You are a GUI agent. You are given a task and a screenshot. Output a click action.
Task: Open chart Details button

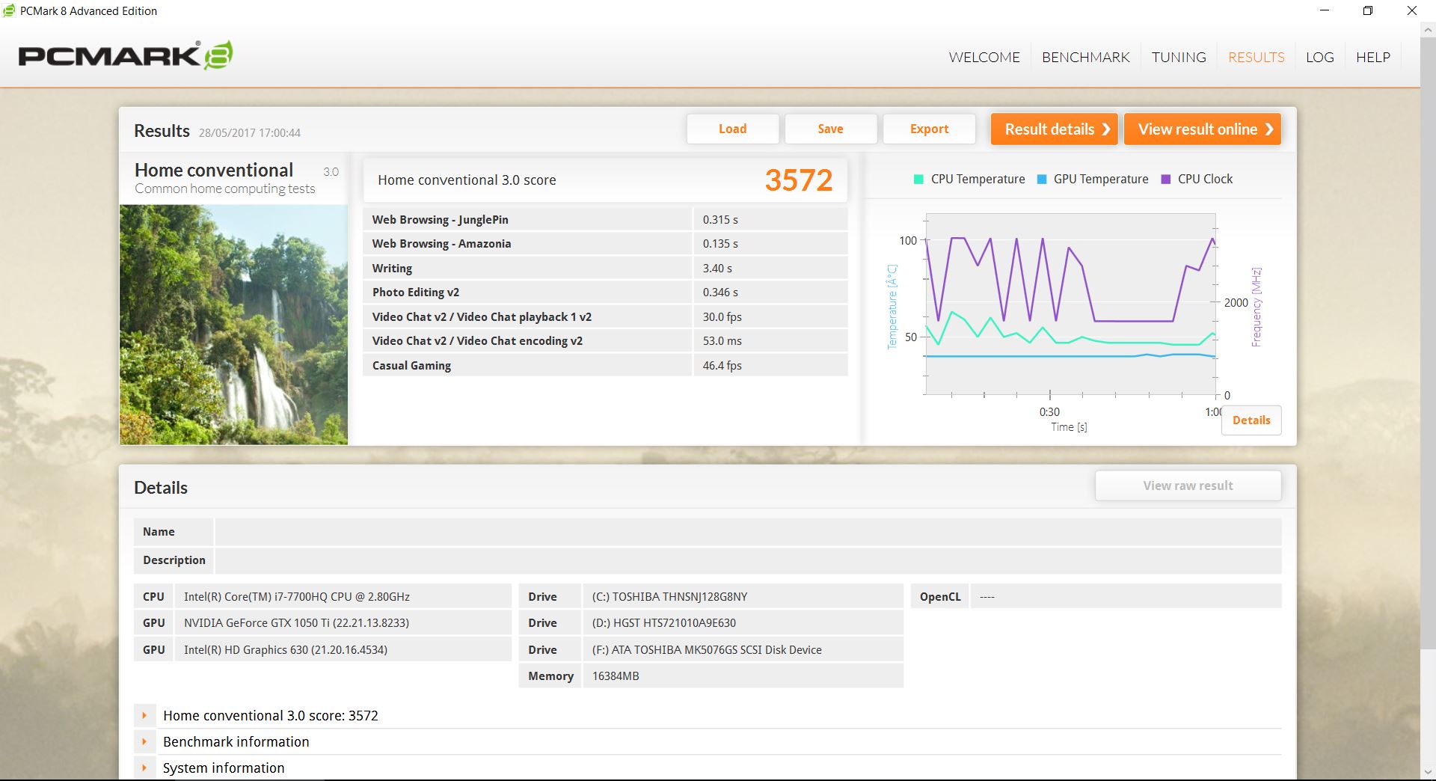tap(1251, 420)
